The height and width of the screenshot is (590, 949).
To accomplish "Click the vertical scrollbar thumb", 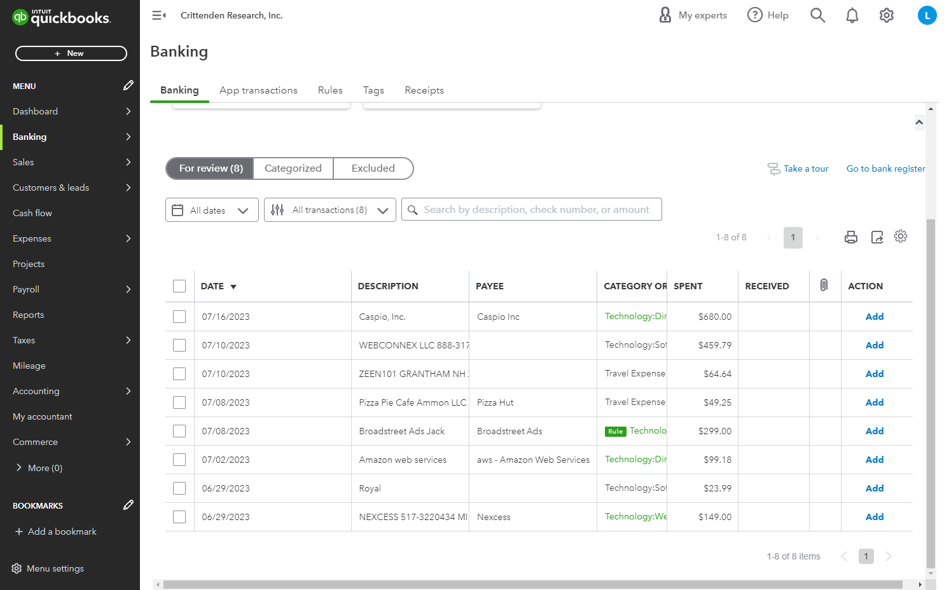I will [931, 393].
